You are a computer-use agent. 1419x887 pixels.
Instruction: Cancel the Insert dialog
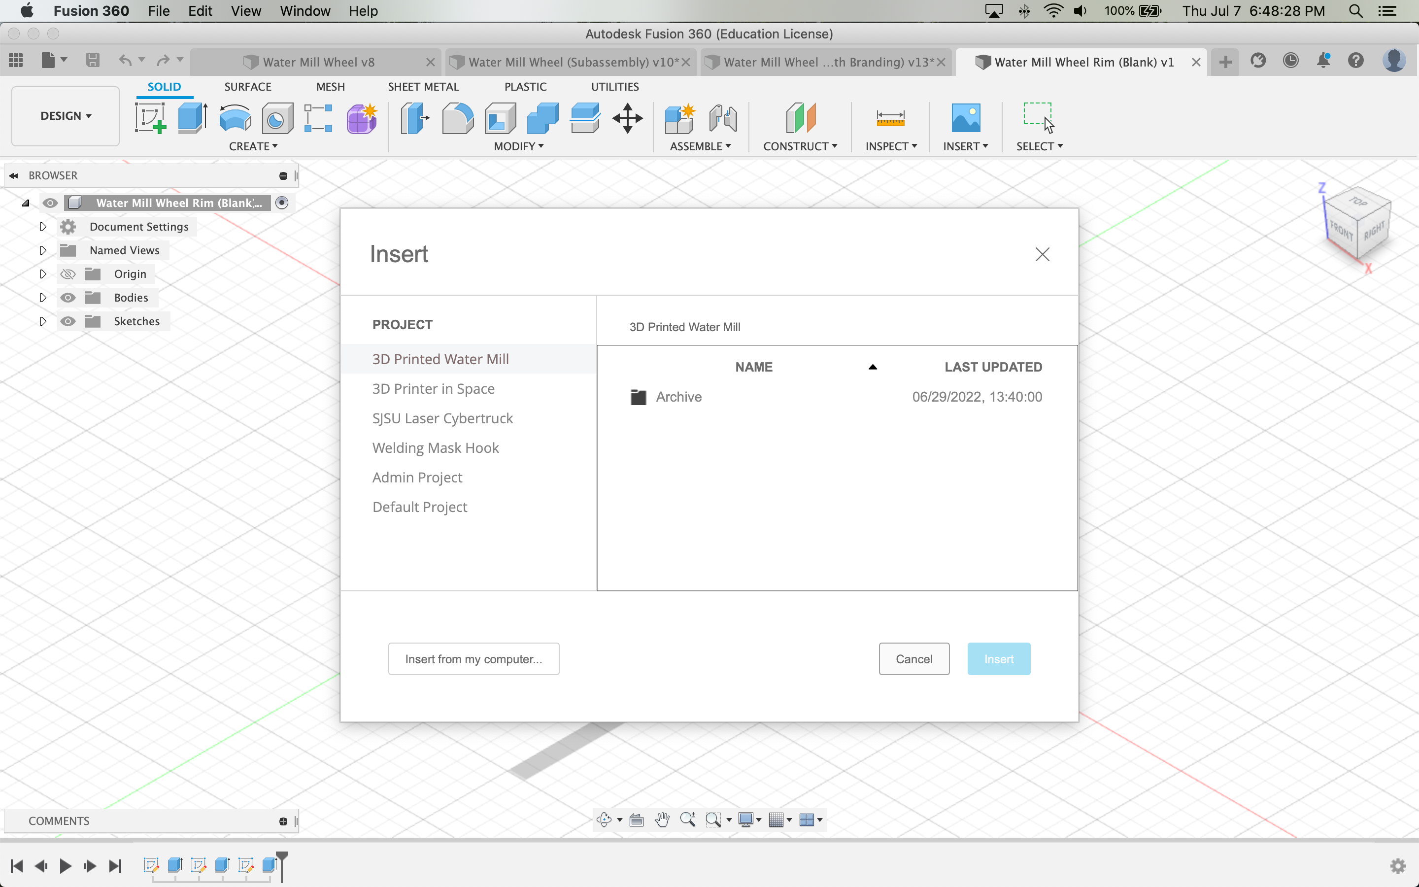click(x=913, y=659)
